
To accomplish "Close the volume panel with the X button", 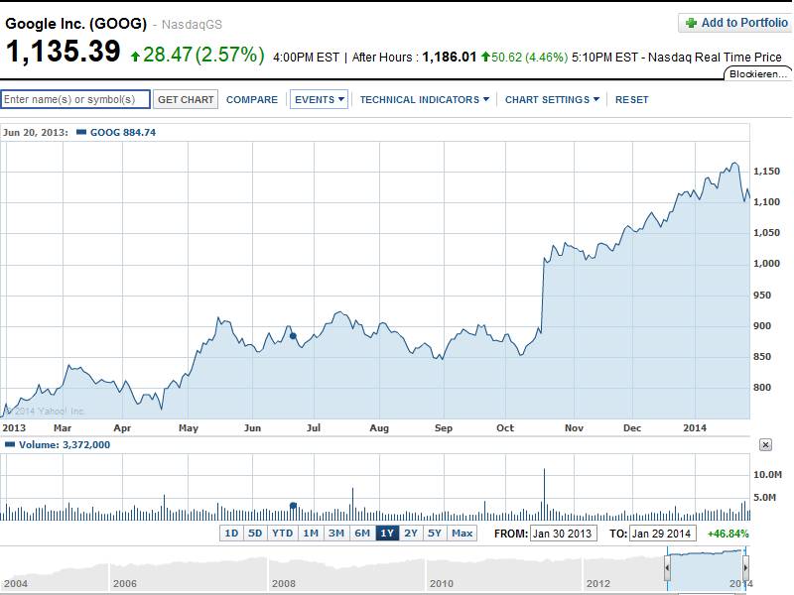I will (765, 444).
